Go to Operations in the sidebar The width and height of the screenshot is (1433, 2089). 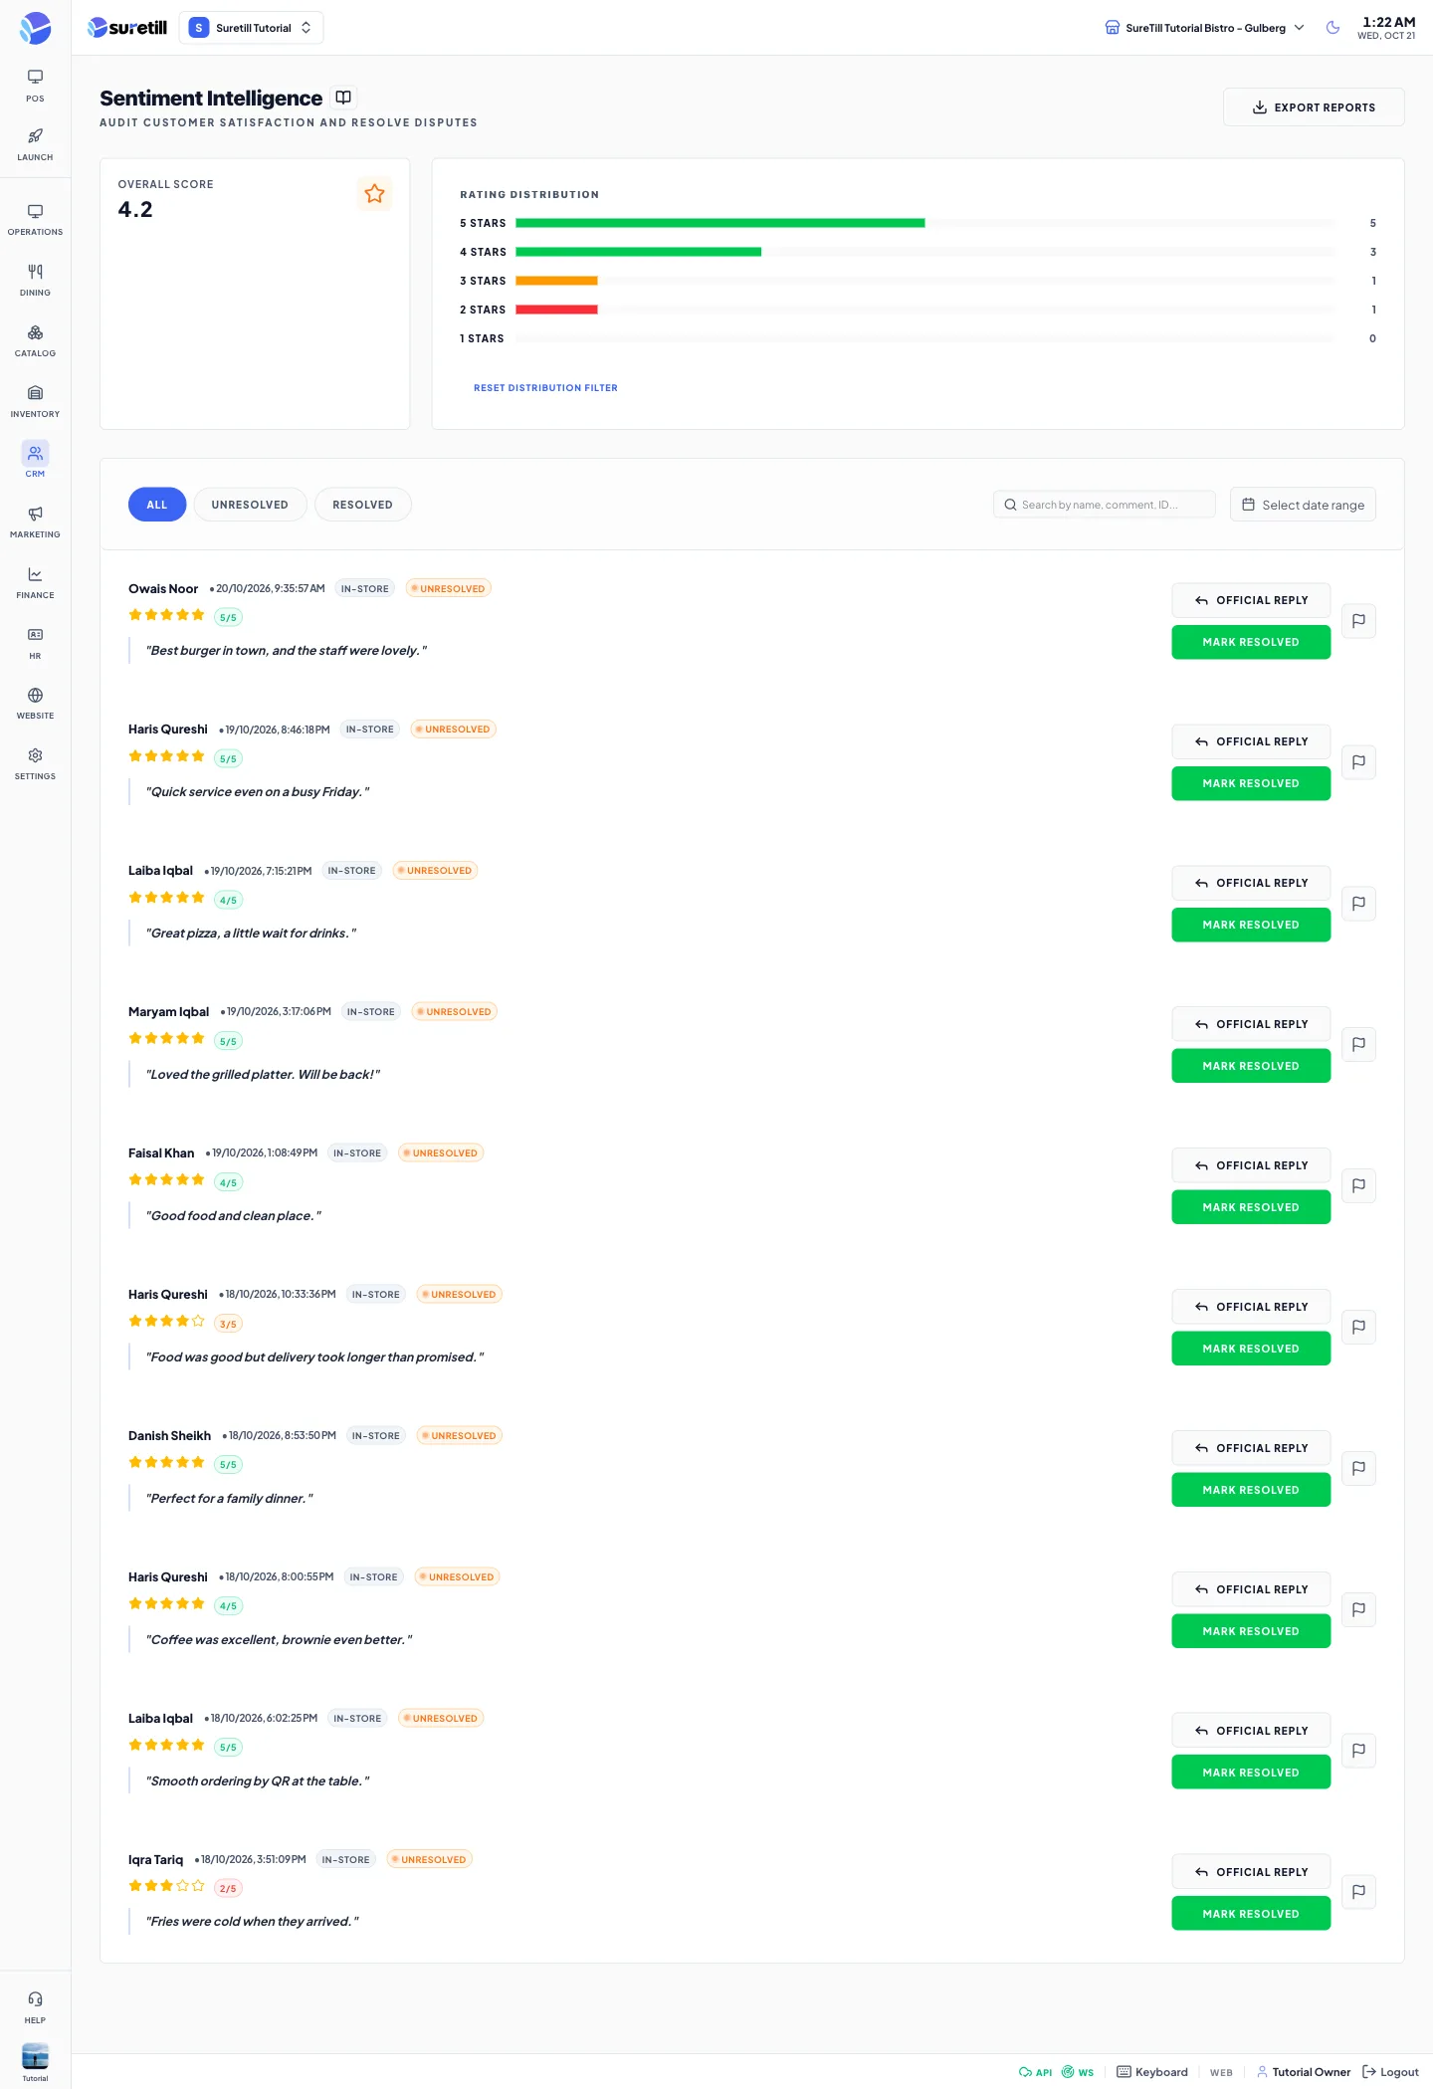[x=35, y=220]
